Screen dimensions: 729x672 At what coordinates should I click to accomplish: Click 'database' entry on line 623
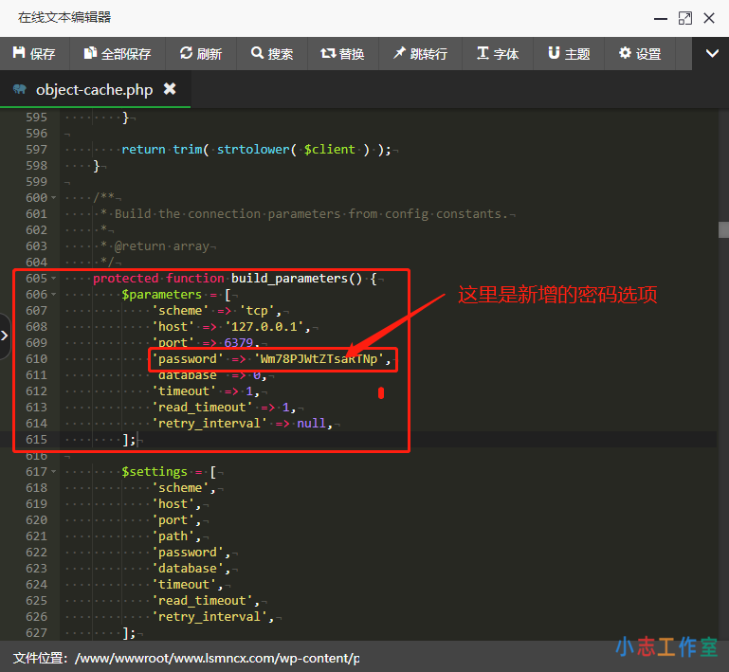[x=188, y=569]
